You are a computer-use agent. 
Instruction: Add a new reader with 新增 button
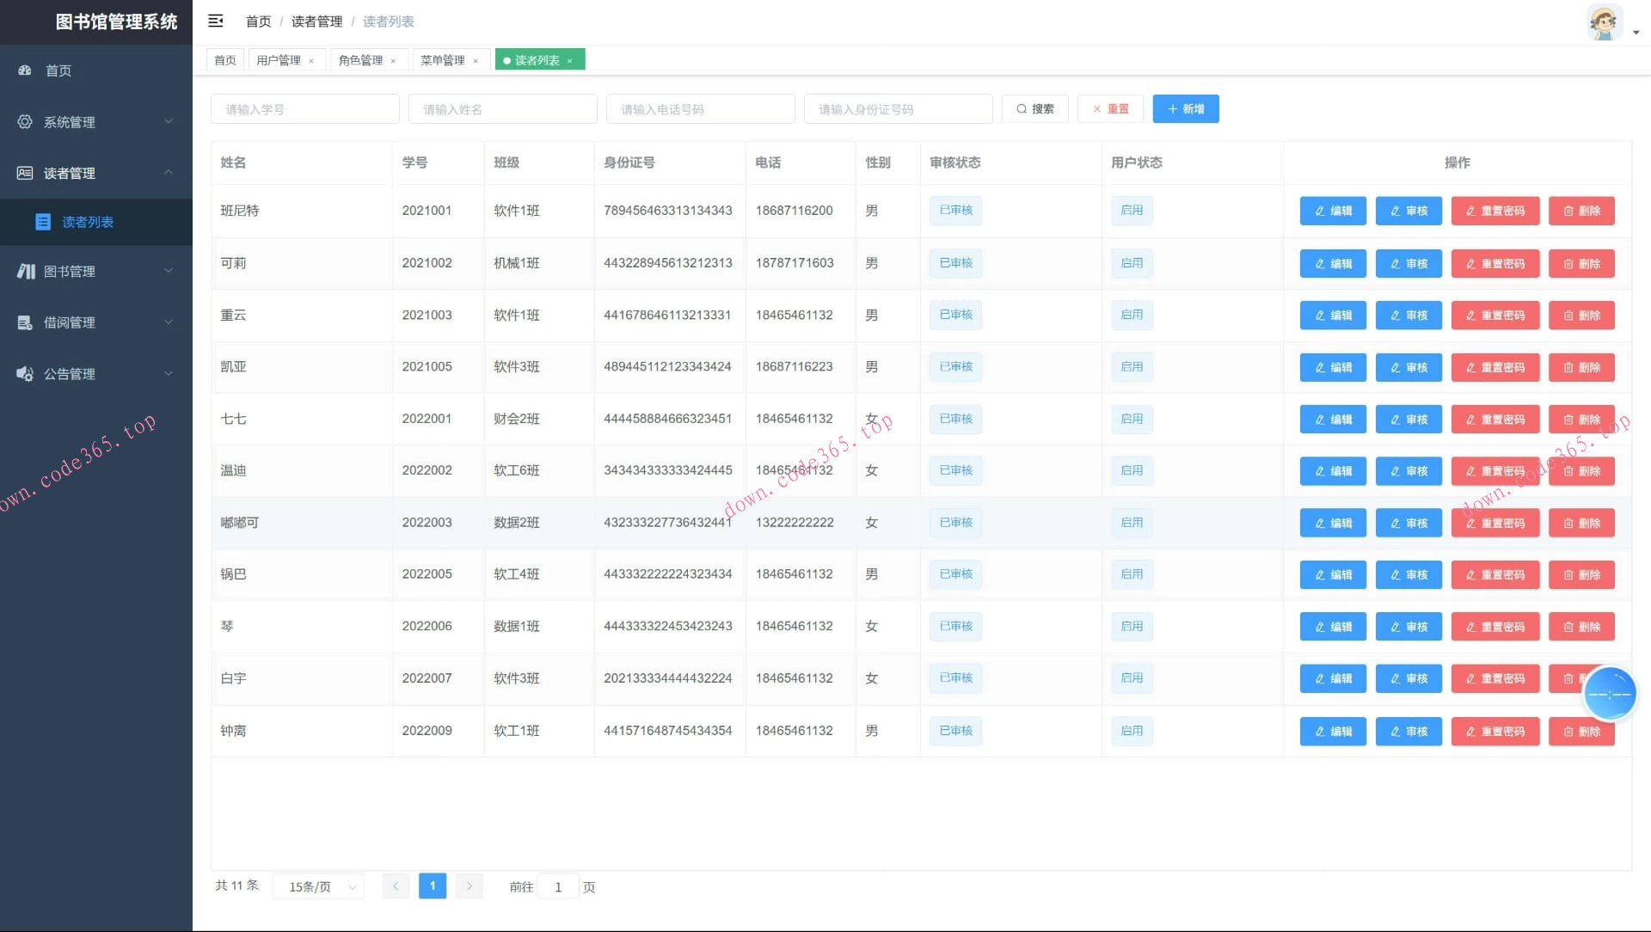coord(1185,109)
